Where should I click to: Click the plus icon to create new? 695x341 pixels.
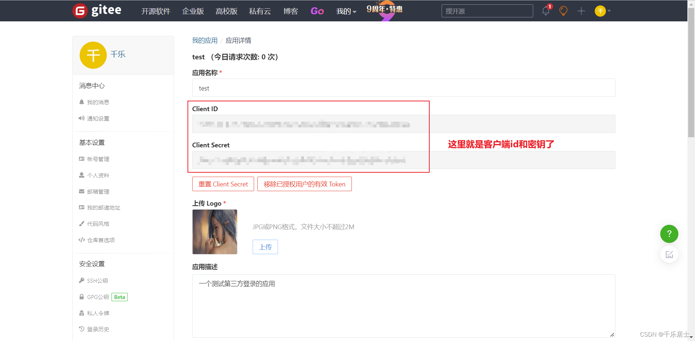(581, 11)
